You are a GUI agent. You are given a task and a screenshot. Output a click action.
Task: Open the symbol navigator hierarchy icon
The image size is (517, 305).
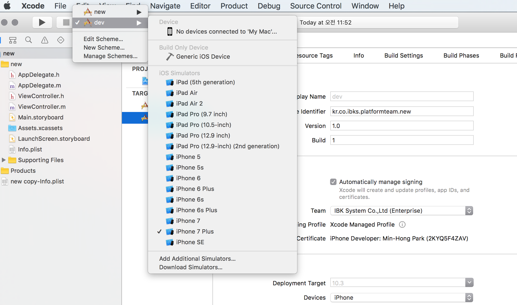tap(13, 40)
